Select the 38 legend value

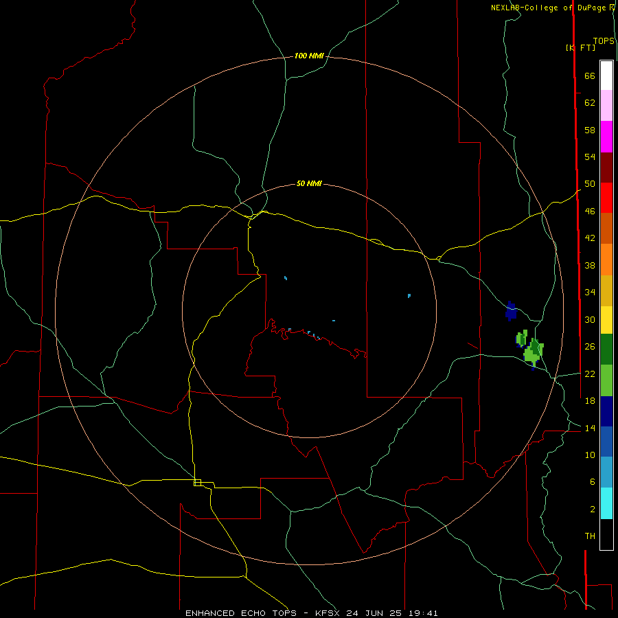point(590,265)
